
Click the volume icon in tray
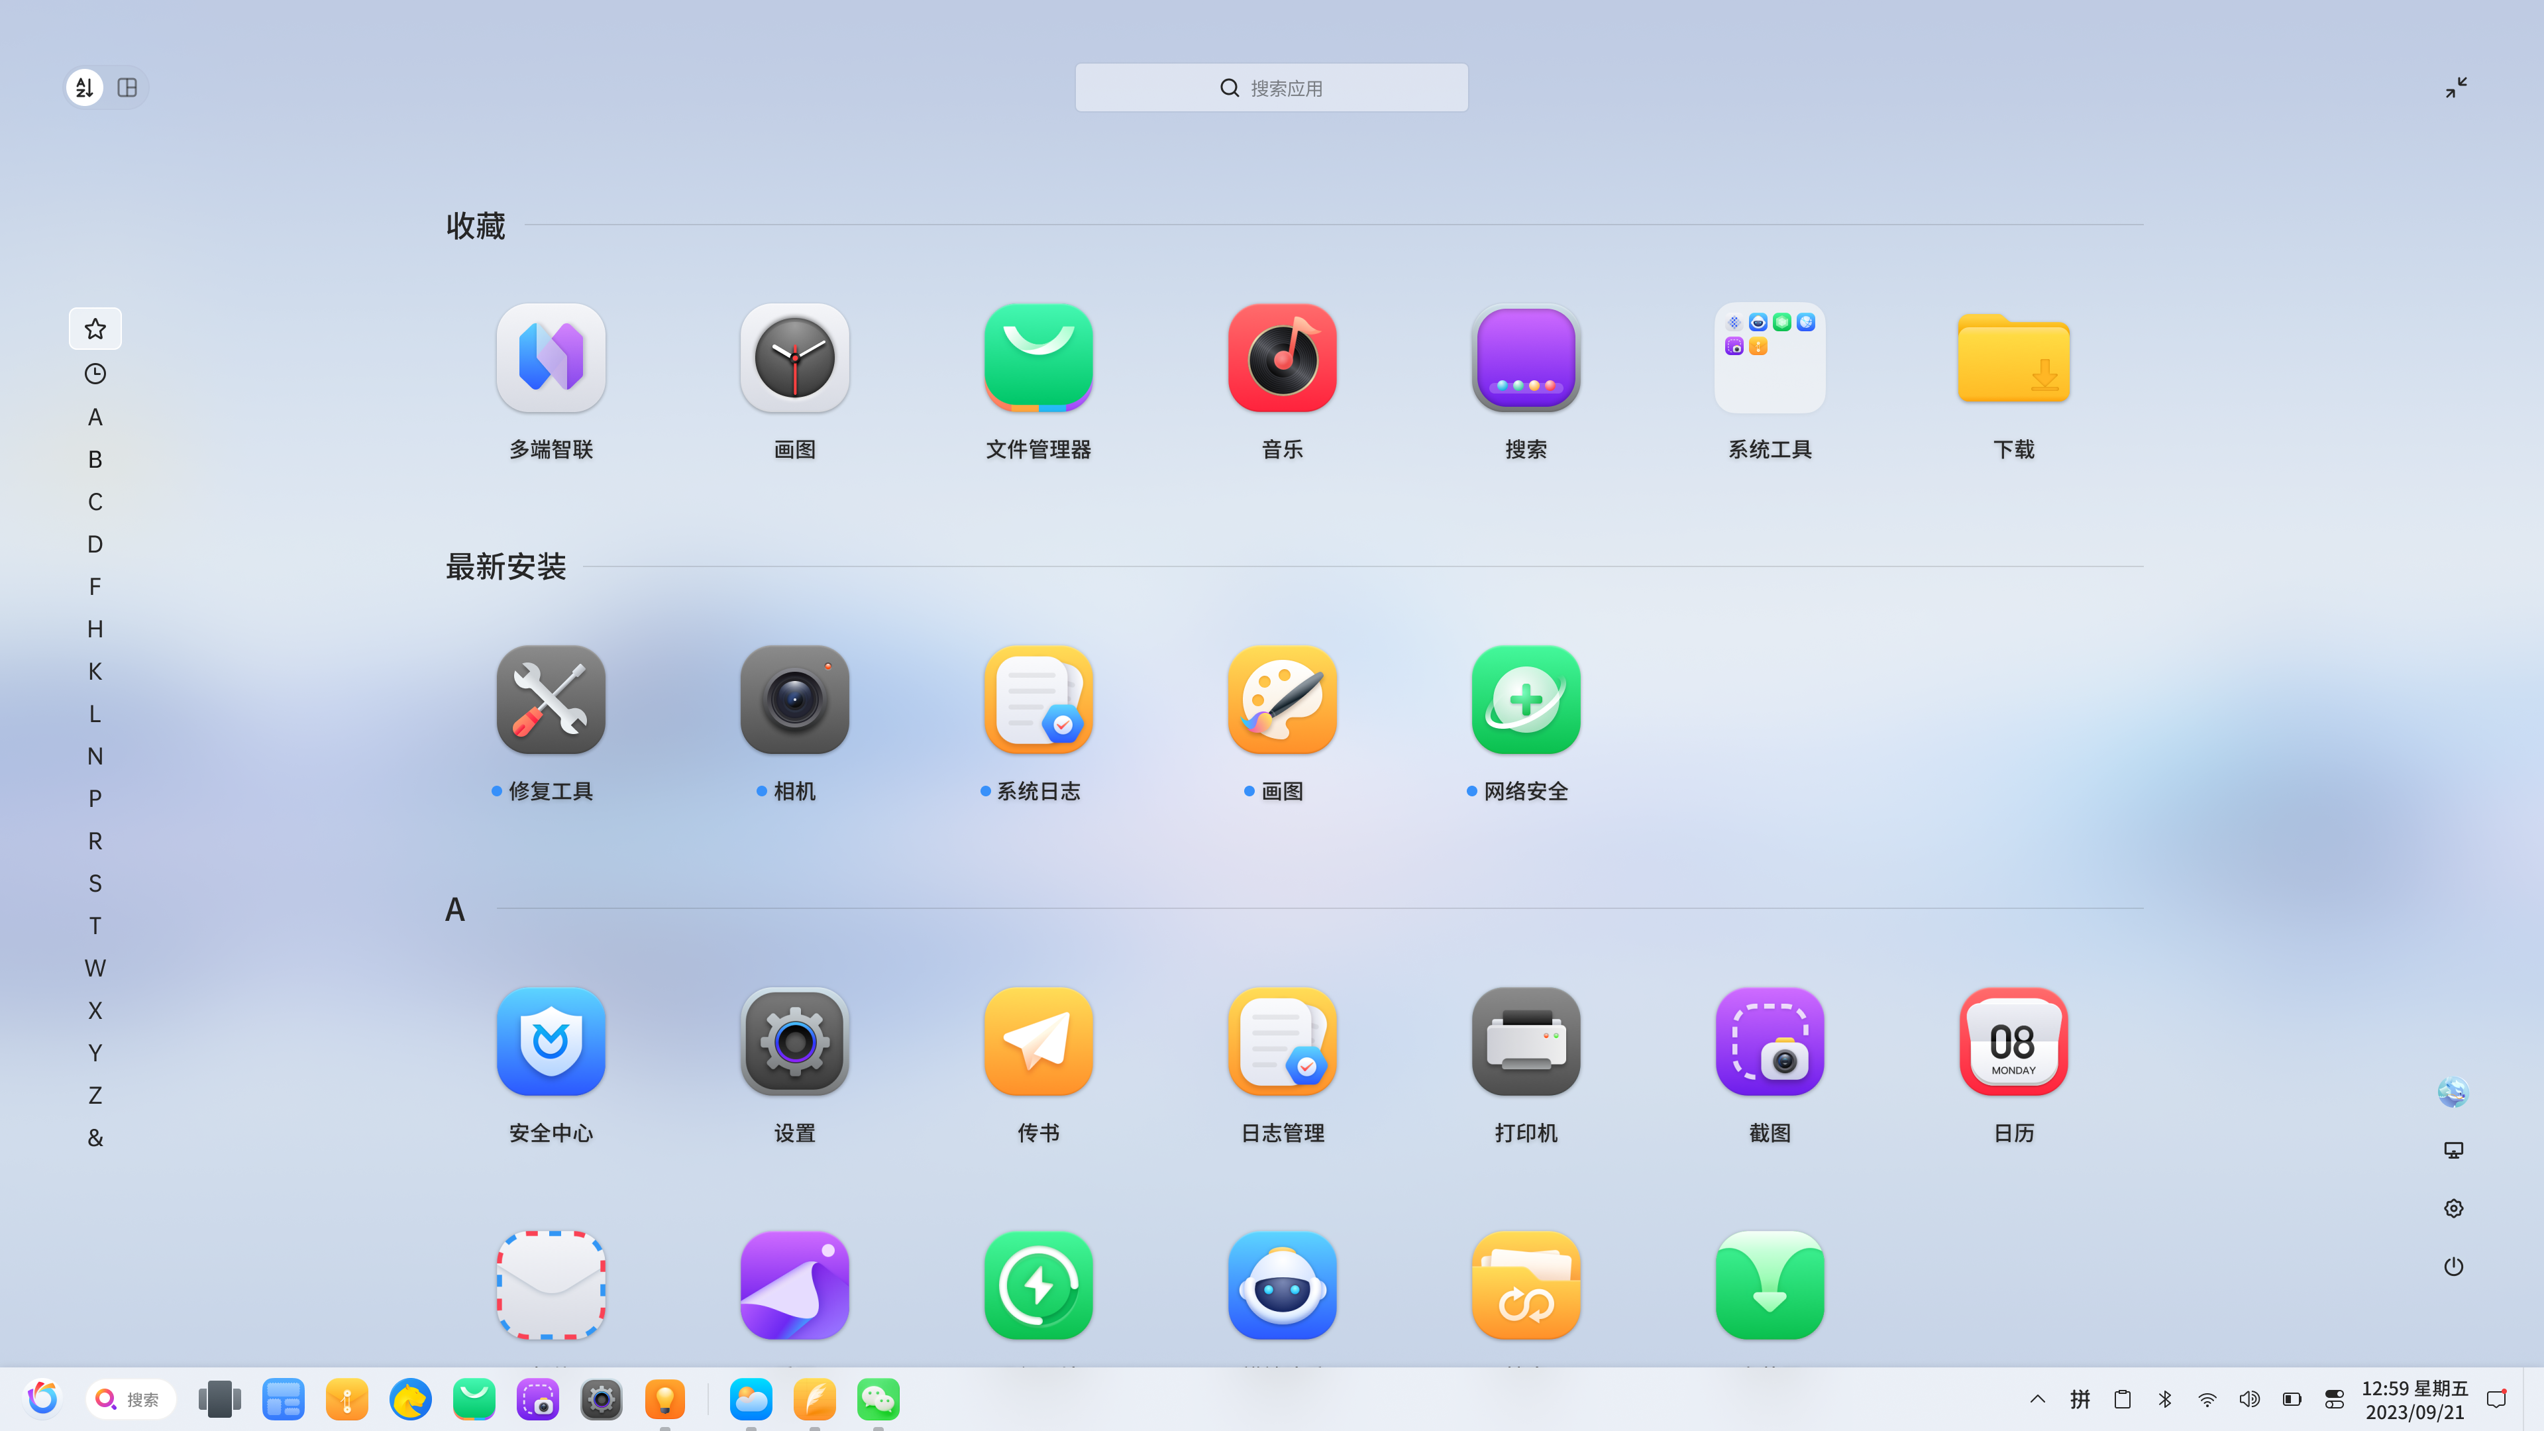pos(2250,1399)
